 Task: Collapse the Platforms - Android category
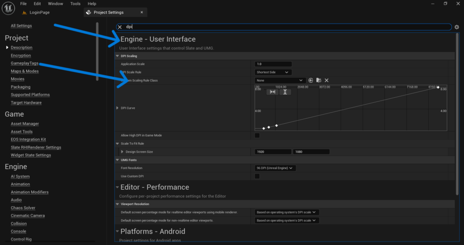[117, 231]
